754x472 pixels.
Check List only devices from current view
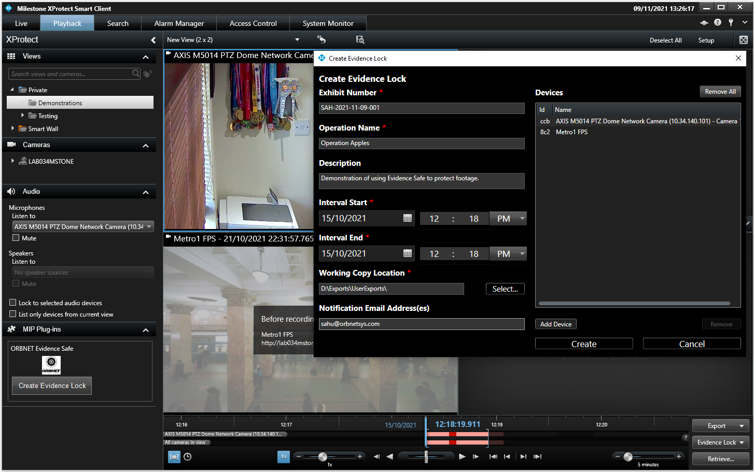13,314
